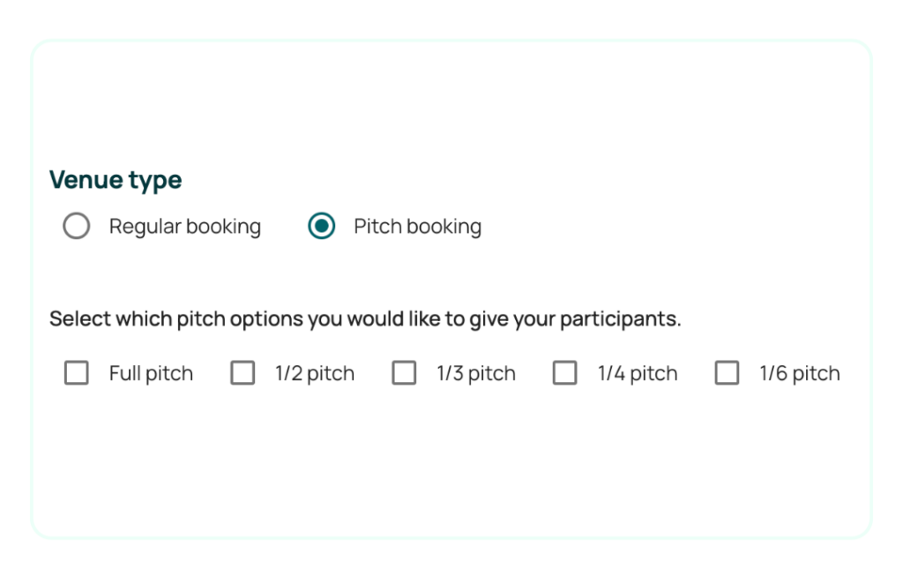Select the Regular booking radio button
The width and height of the screenshot is (903, 576).
click(x=77, y=226)
